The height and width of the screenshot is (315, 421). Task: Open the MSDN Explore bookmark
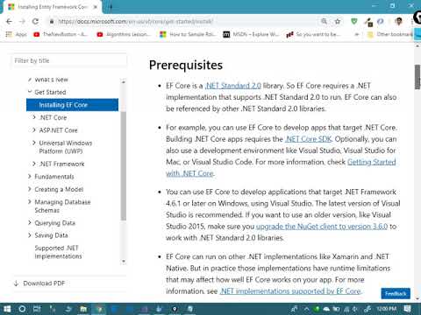(251, 34)
